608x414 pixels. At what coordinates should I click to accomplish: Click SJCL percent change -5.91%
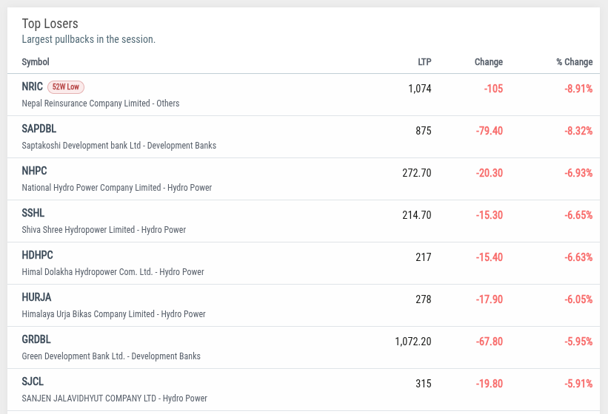(x=578, y=384)
